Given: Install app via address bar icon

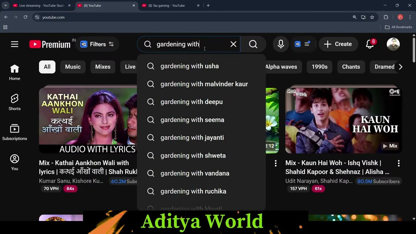Looking at the screenshot, I should click(363, 17).
